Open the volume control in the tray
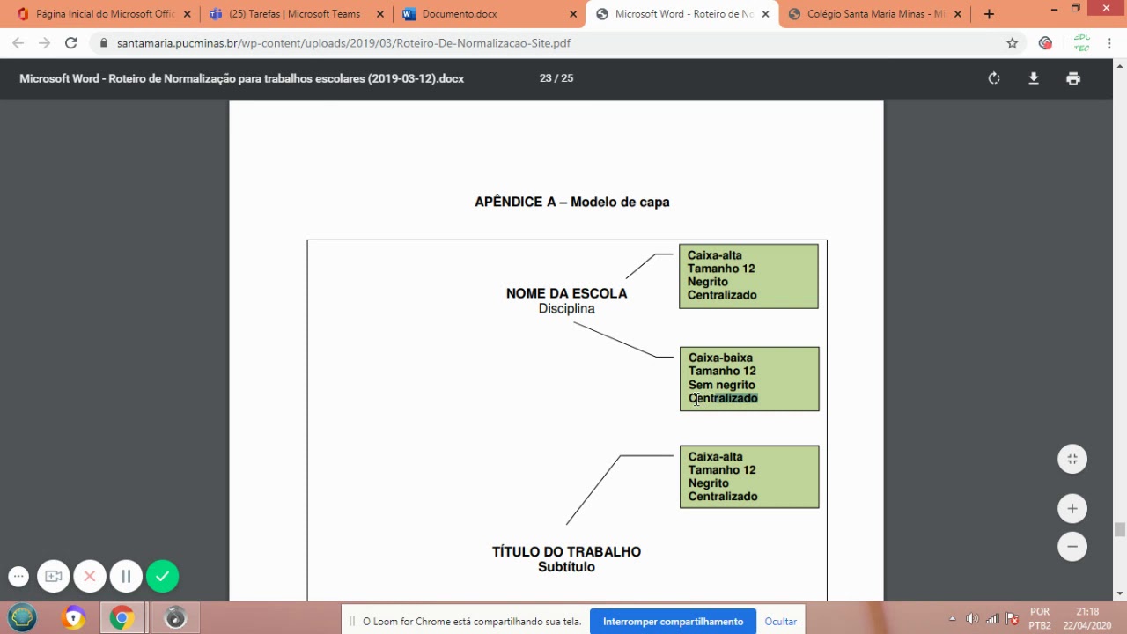The height and width of the screenshot is (634, 1127). [972, 618]
